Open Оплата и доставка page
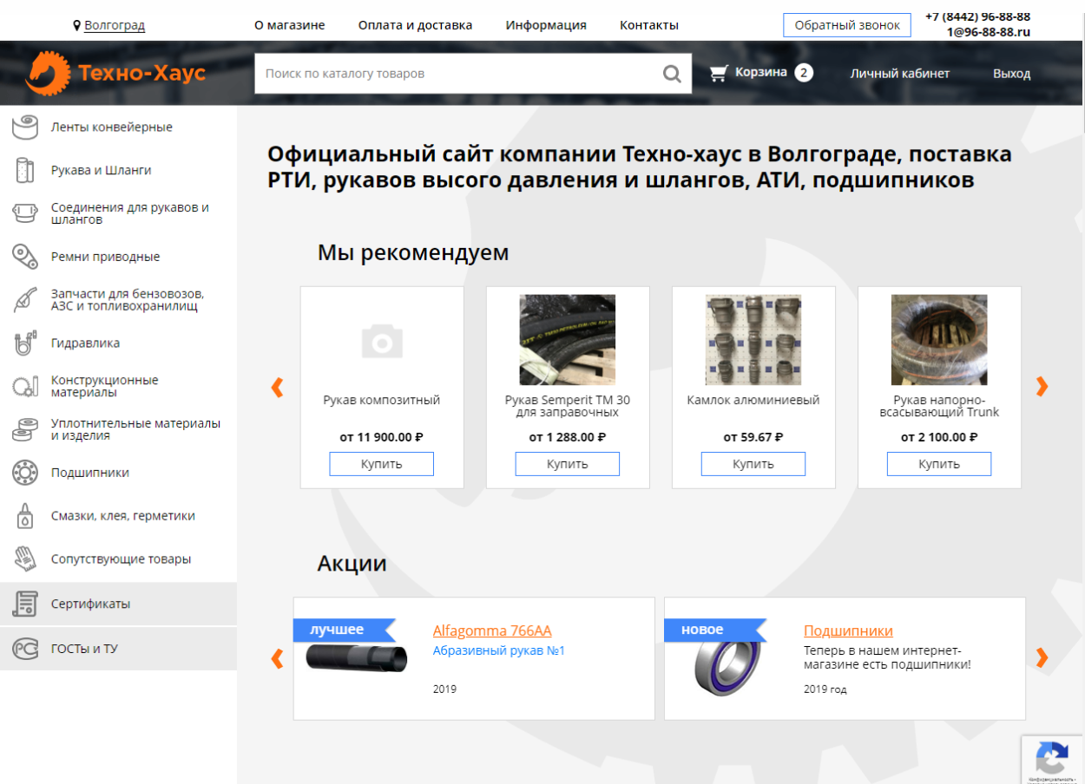The height and width of the screenshot is (784, 1085). 415,25
